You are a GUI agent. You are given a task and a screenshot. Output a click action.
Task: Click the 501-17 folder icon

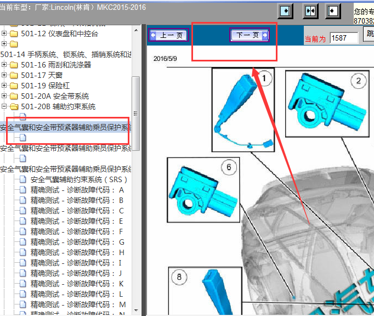pyautogui.click(x=14, y=75)
